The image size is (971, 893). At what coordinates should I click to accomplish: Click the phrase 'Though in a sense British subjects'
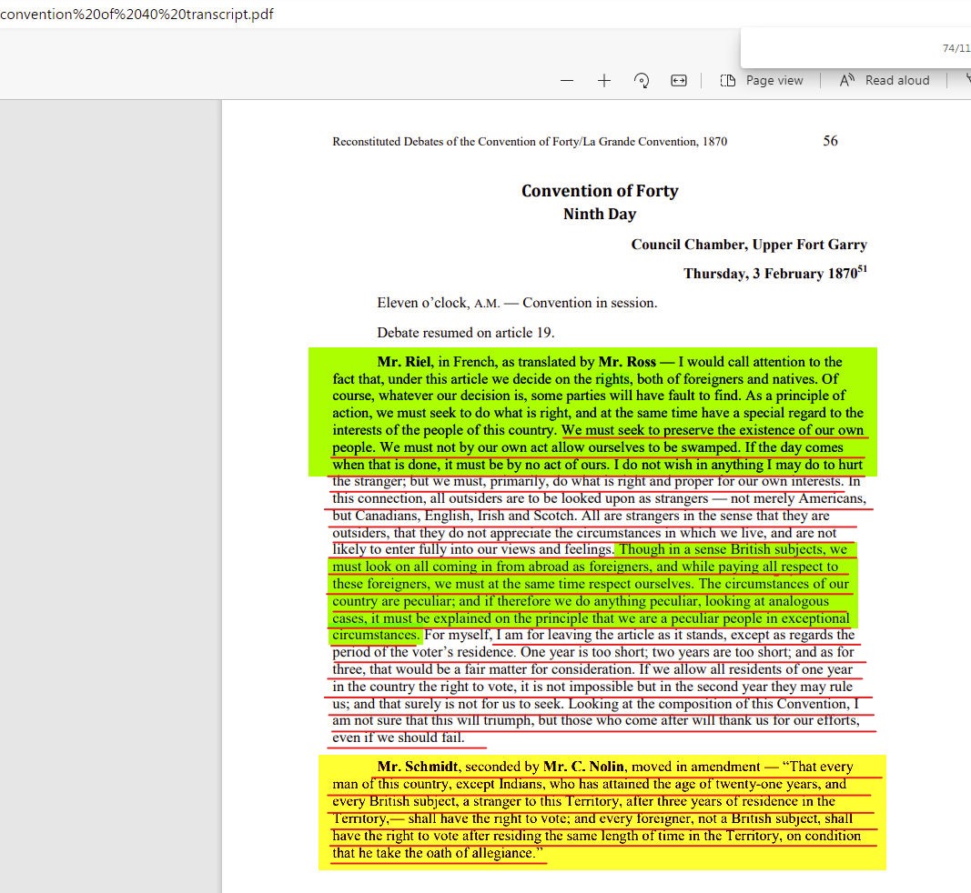(x=723, y=549)
